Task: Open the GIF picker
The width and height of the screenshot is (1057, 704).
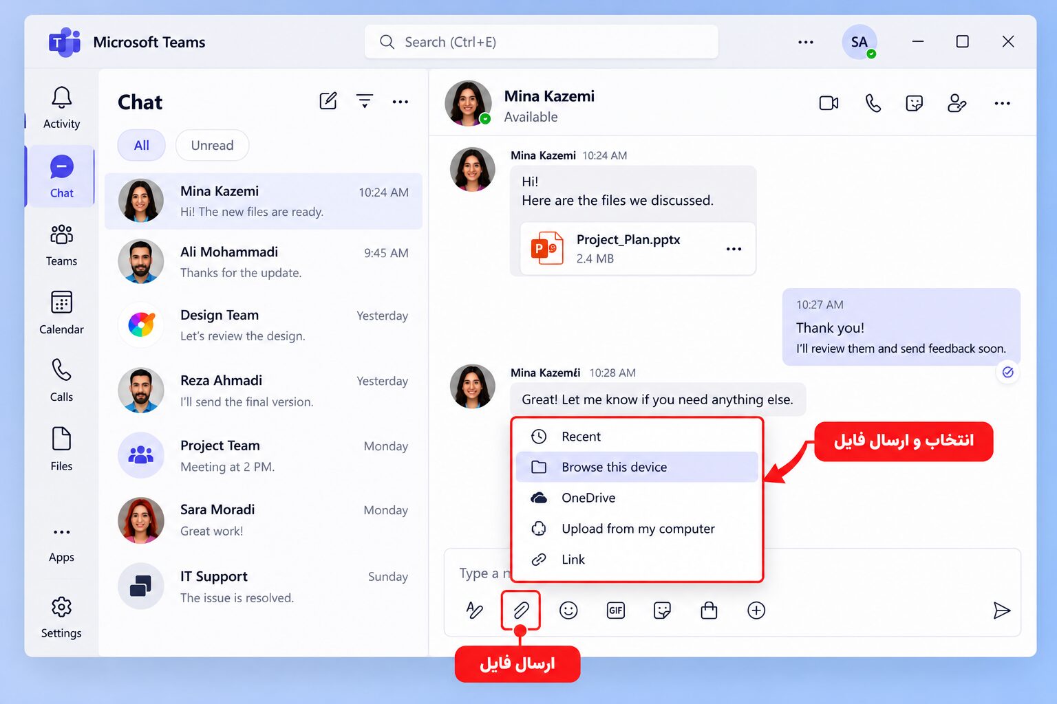Action: pyautogui.click(x=616, y=610)
